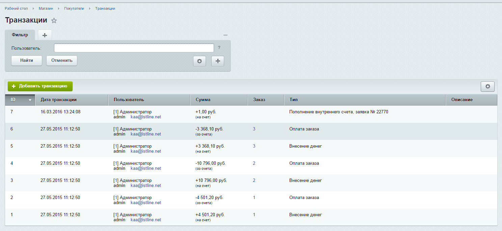Screen dimensions: 502x231
Task: Sort table by ID column arrow
Action: click(30, 100)
